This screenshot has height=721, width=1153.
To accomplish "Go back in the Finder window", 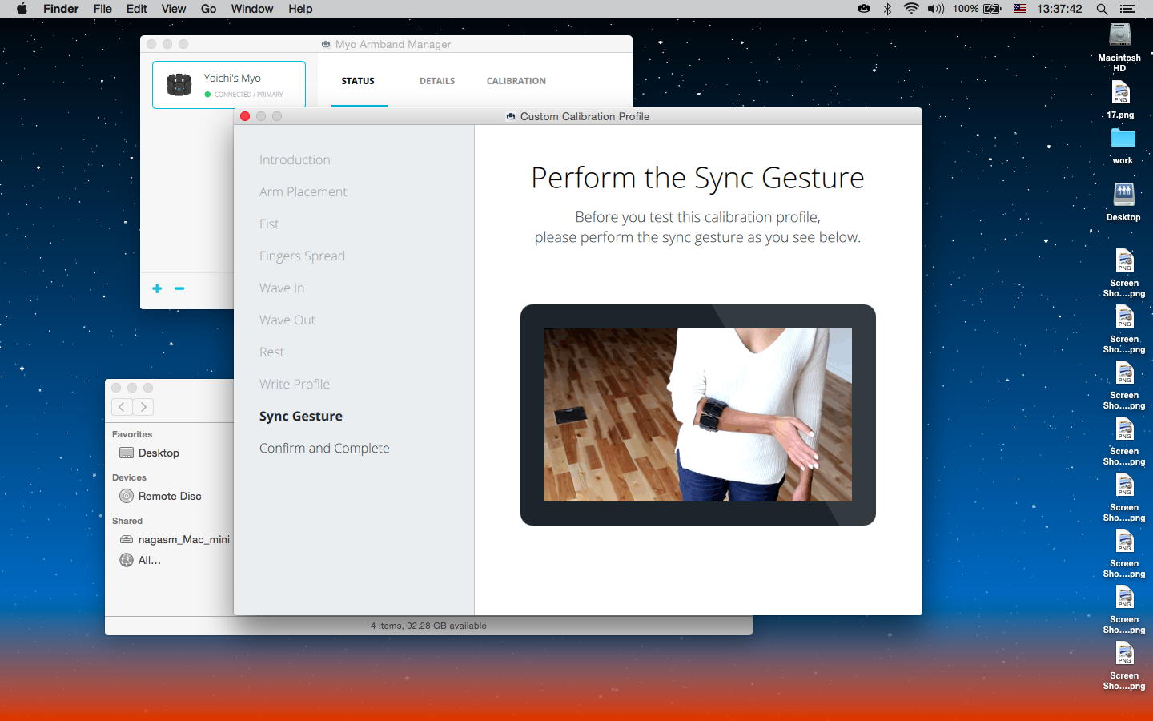I will pos(122,407).
